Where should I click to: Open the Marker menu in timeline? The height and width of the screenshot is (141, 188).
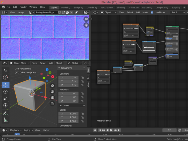(46, 130)
